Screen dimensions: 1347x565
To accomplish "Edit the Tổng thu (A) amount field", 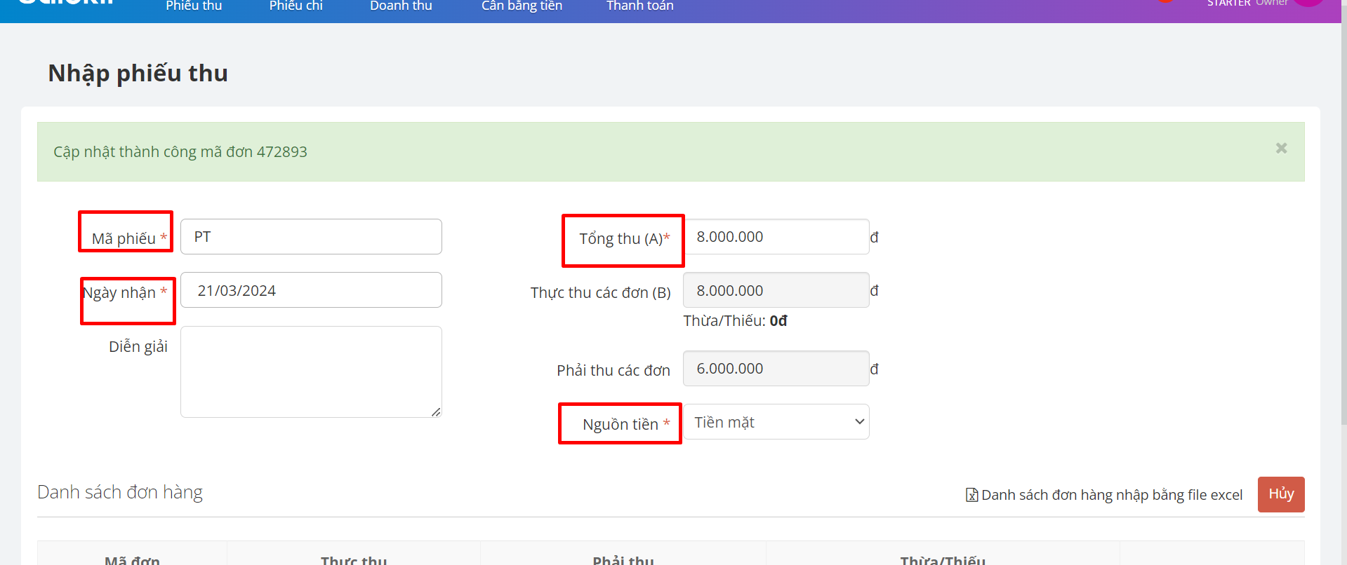I will click(x=776, y=237).
